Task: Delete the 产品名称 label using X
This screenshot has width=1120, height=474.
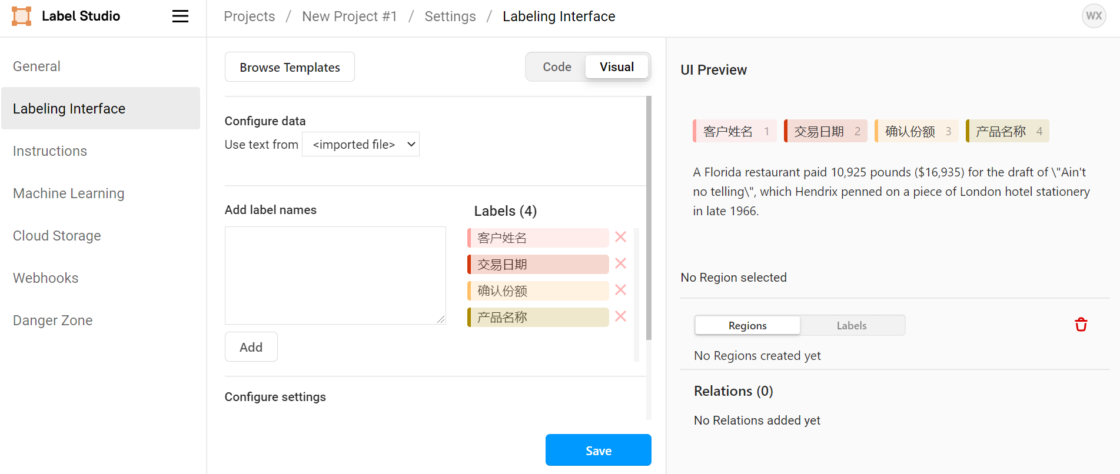Action: 620,316
